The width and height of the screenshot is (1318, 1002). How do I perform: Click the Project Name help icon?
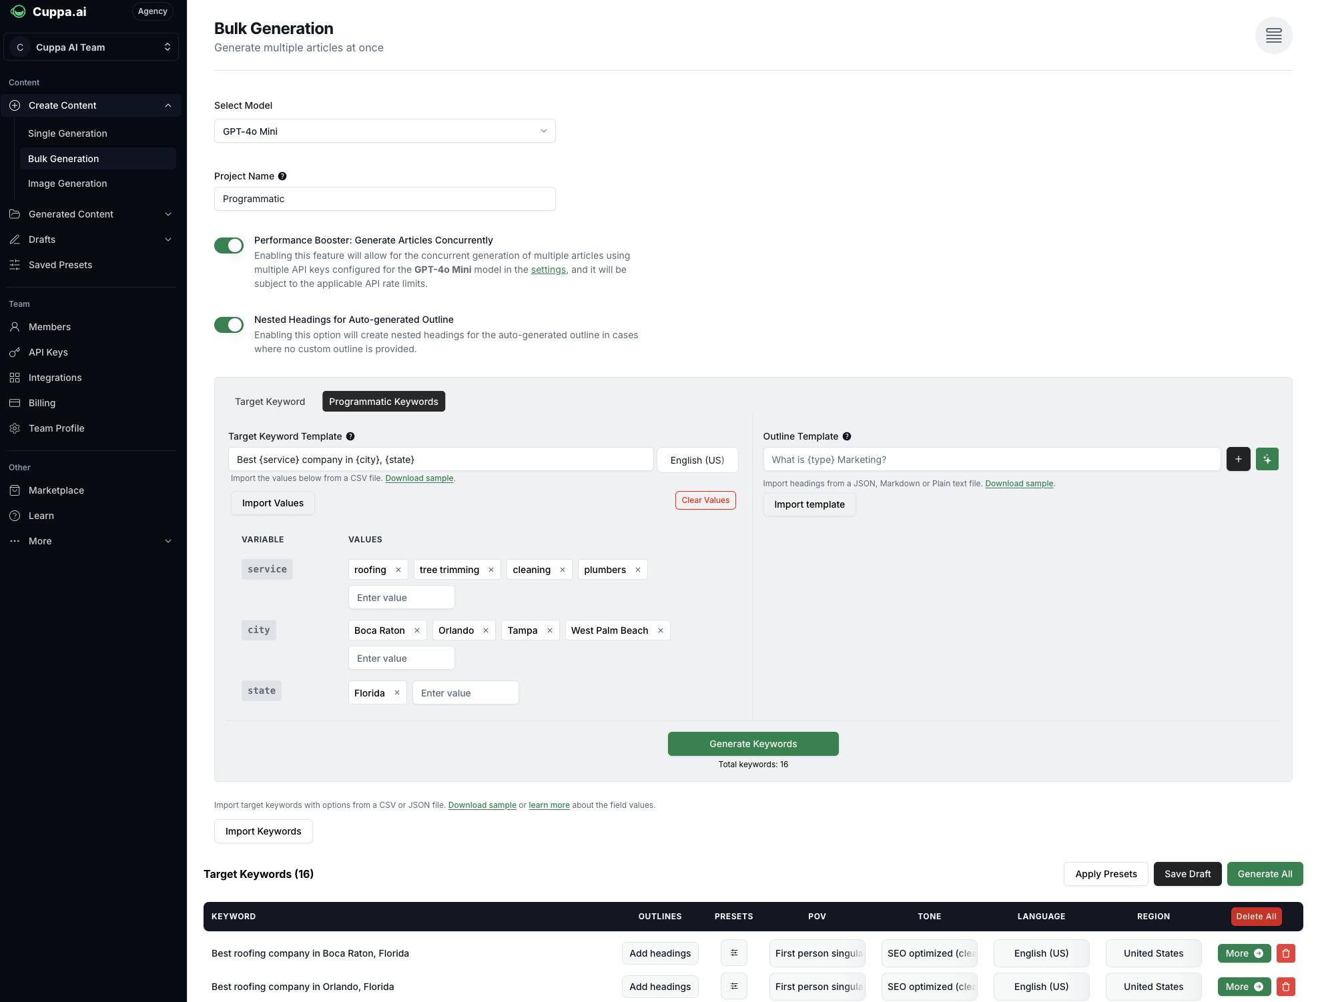pos(282,176)
